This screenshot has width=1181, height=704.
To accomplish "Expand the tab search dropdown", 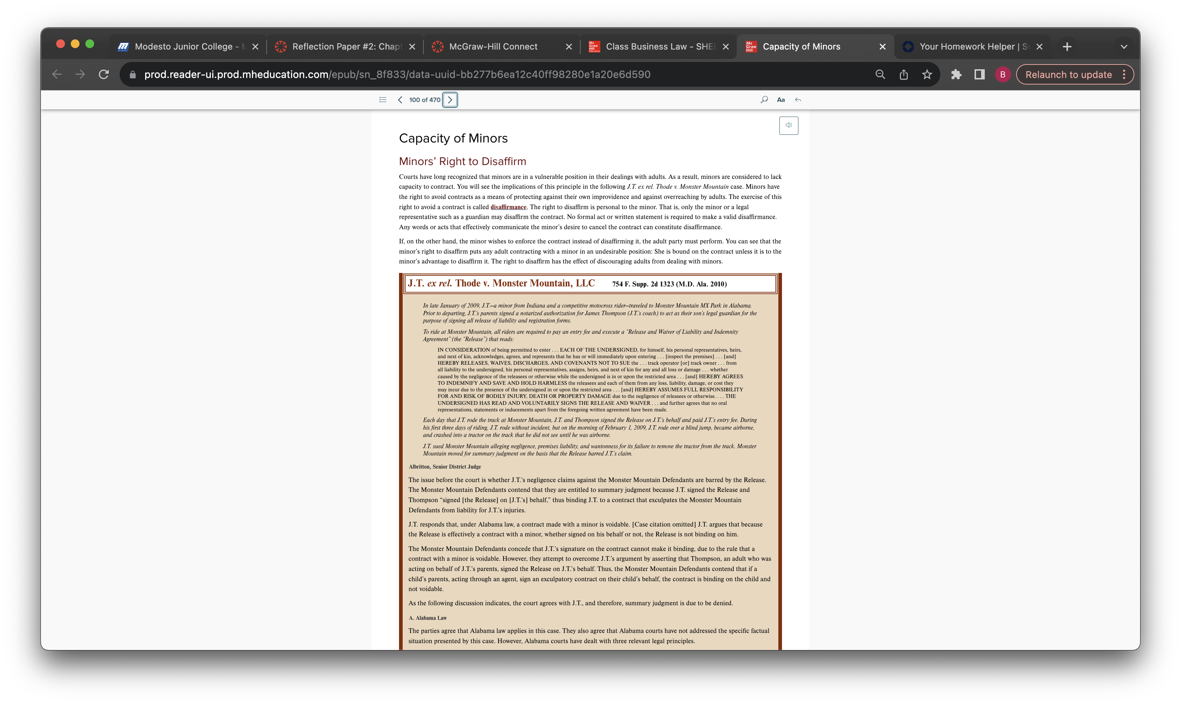I will [x=1123, y=47].
